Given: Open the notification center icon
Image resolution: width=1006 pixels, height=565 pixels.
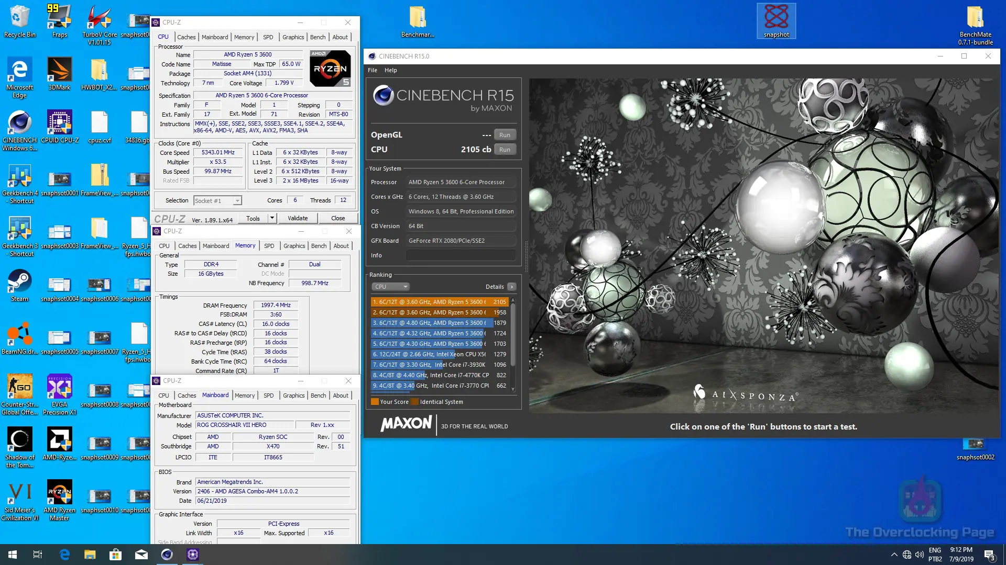Looking at the screenshot, I should [990, 555].
